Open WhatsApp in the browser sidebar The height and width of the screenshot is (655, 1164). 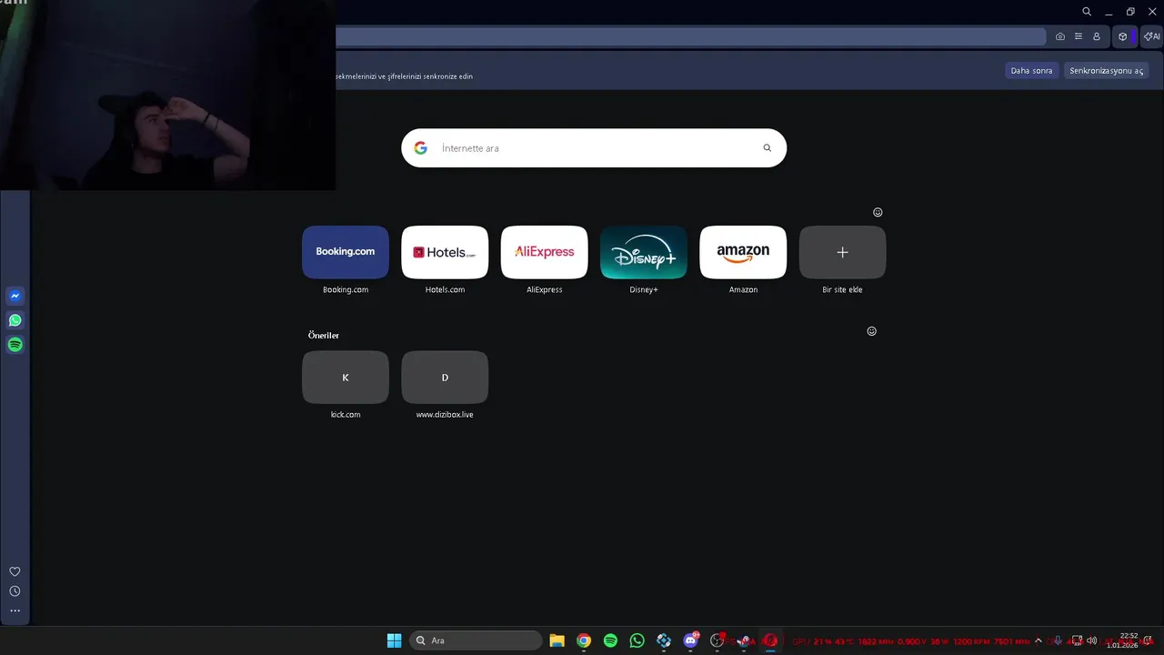tap(15, 320)
